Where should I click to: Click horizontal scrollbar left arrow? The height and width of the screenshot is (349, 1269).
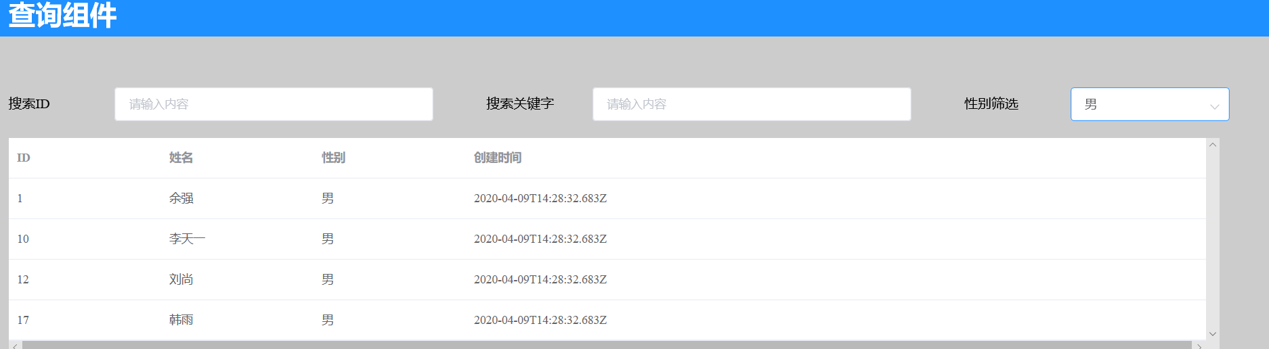click(15, 346)
